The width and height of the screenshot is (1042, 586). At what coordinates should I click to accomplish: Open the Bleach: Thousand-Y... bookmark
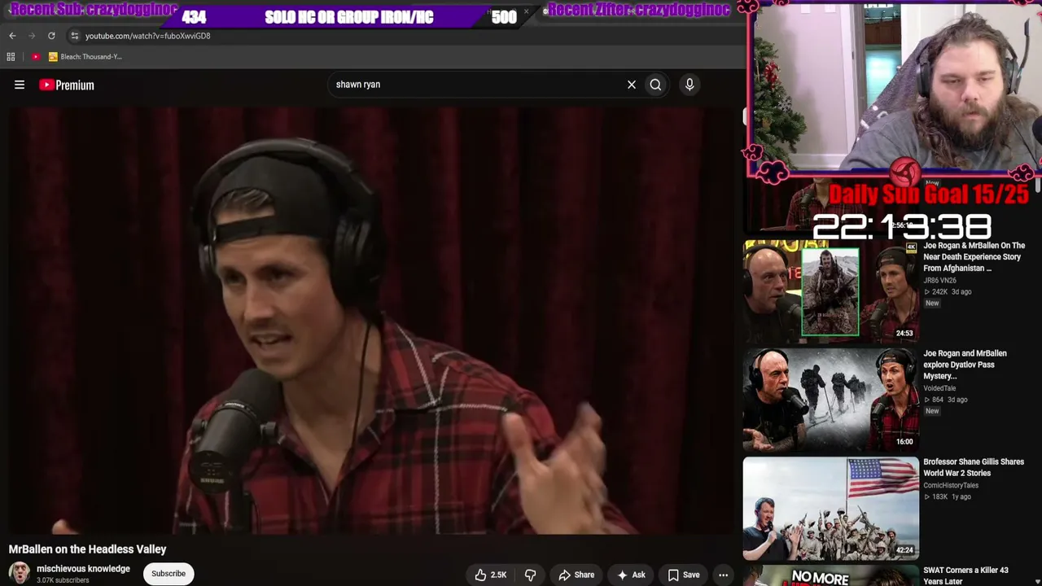pos(85,57)
